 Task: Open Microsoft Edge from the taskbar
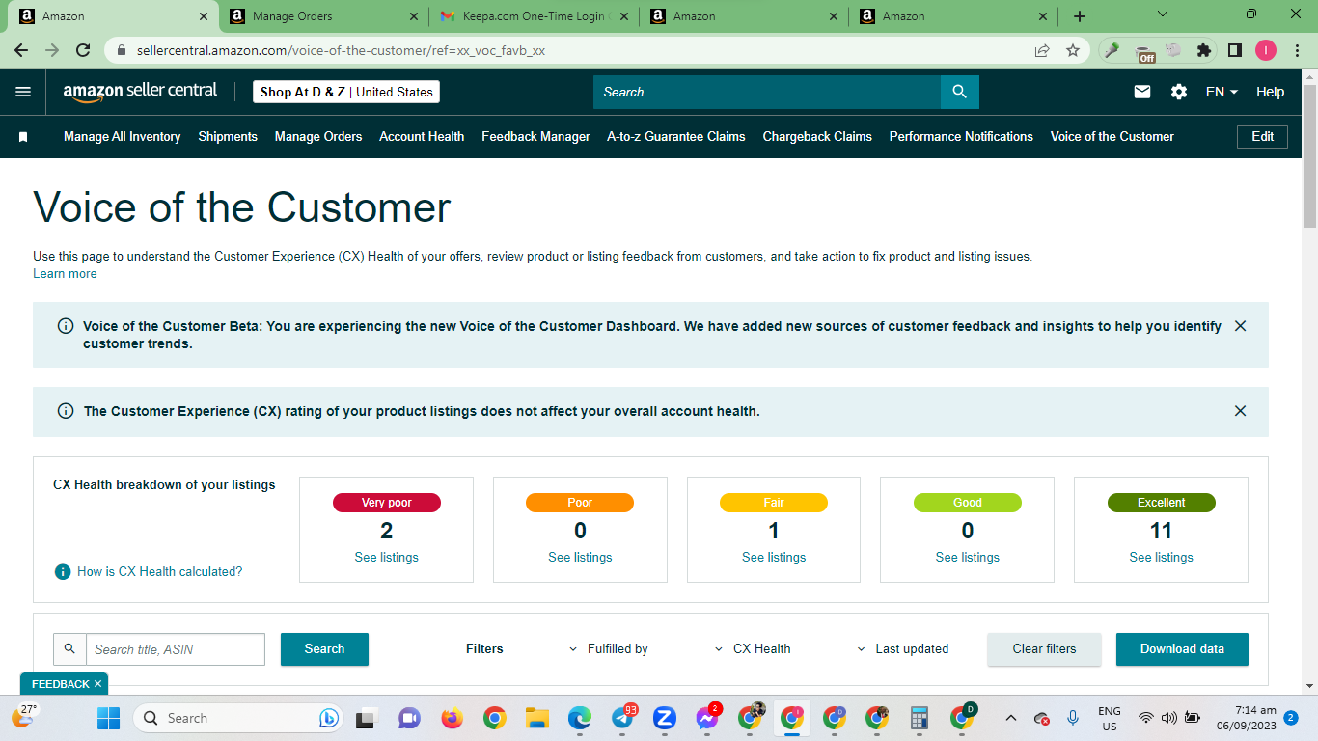(x=580, y=718)
